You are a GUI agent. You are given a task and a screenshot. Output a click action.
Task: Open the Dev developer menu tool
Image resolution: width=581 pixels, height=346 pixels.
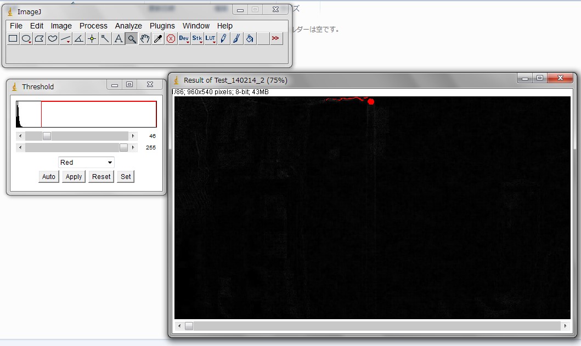point(184,38)
